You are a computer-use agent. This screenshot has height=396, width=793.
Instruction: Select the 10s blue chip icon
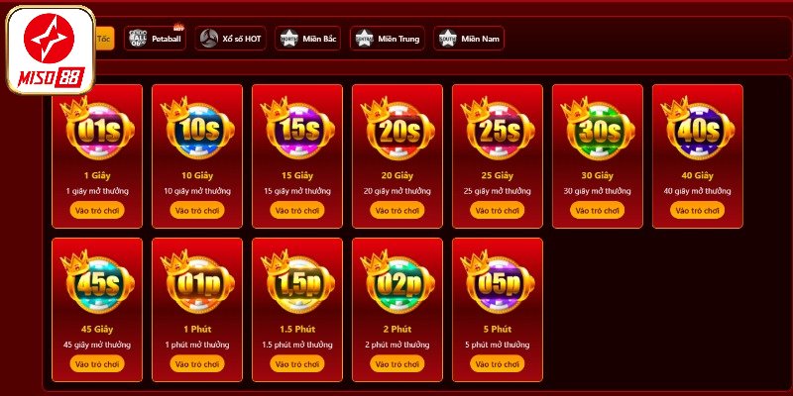197,129
